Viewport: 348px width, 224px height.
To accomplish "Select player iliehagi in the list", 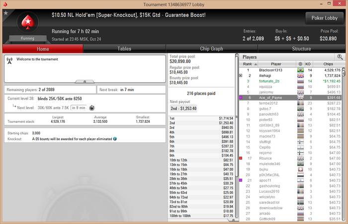I will [290, 75].
